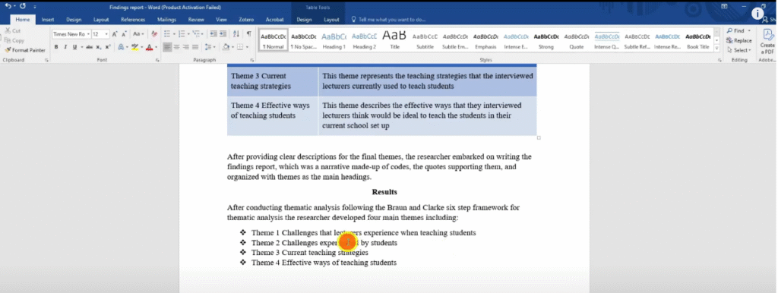Open the Insert tab
Image resolution: width=778 pixels, height=293 pixels.
48,20
